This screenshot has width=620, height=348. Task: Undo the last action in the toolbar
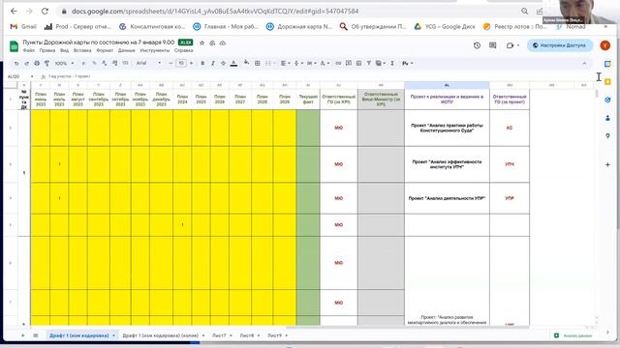[16, 63]
